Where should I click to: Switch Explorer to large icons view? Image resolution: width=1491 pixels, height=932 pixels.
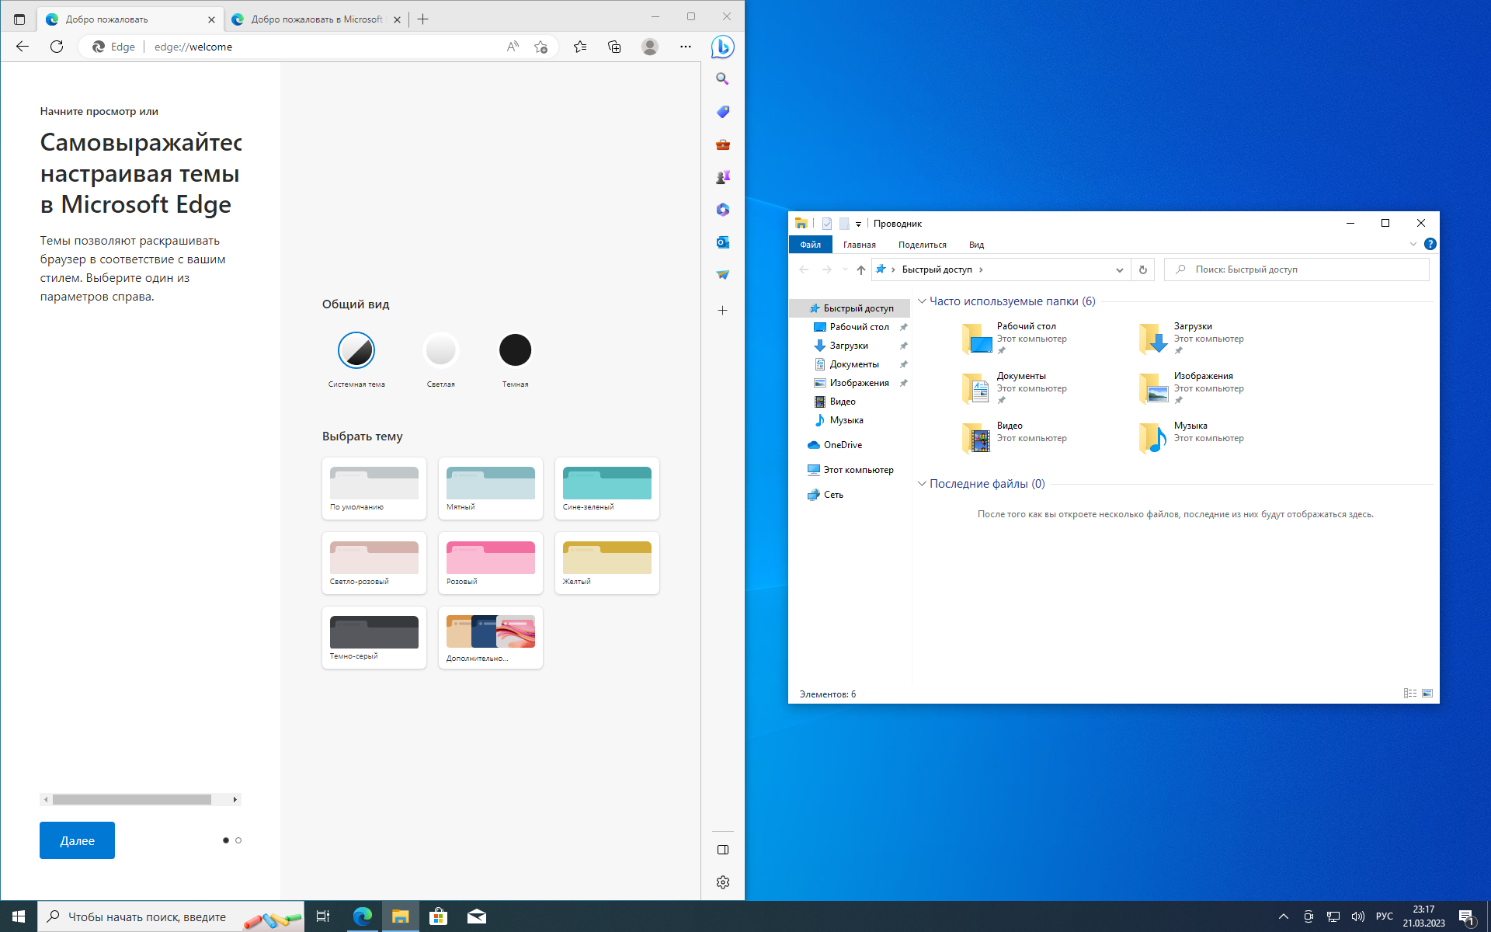(x=1427, y=694)
